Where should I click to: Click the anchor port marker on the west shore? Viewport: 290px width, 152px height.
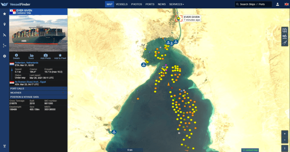pyautogui.click(x=143, y=65)
